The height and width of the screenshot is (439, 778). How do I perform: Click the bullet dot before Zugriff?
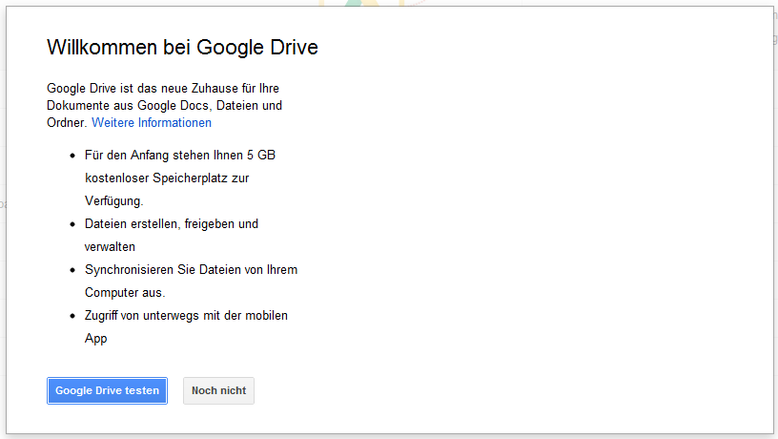[x=72, y=316]
